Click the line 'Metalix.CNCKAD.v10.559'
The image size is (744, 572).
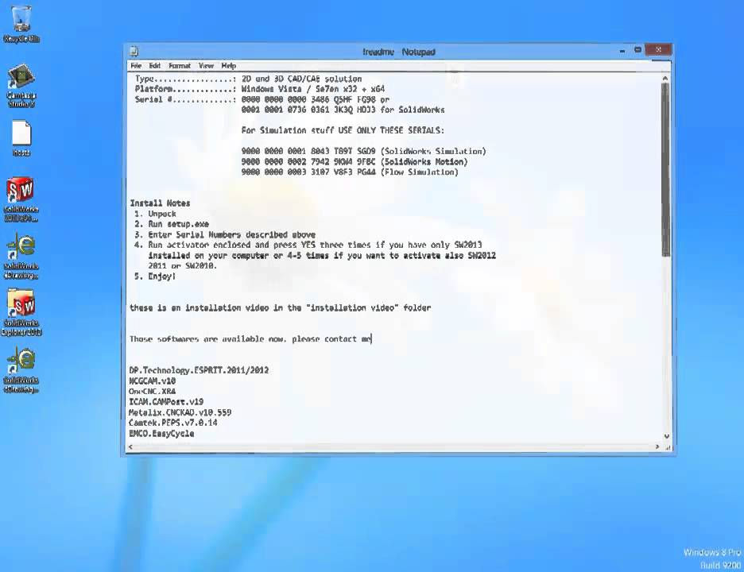(180, 412)
